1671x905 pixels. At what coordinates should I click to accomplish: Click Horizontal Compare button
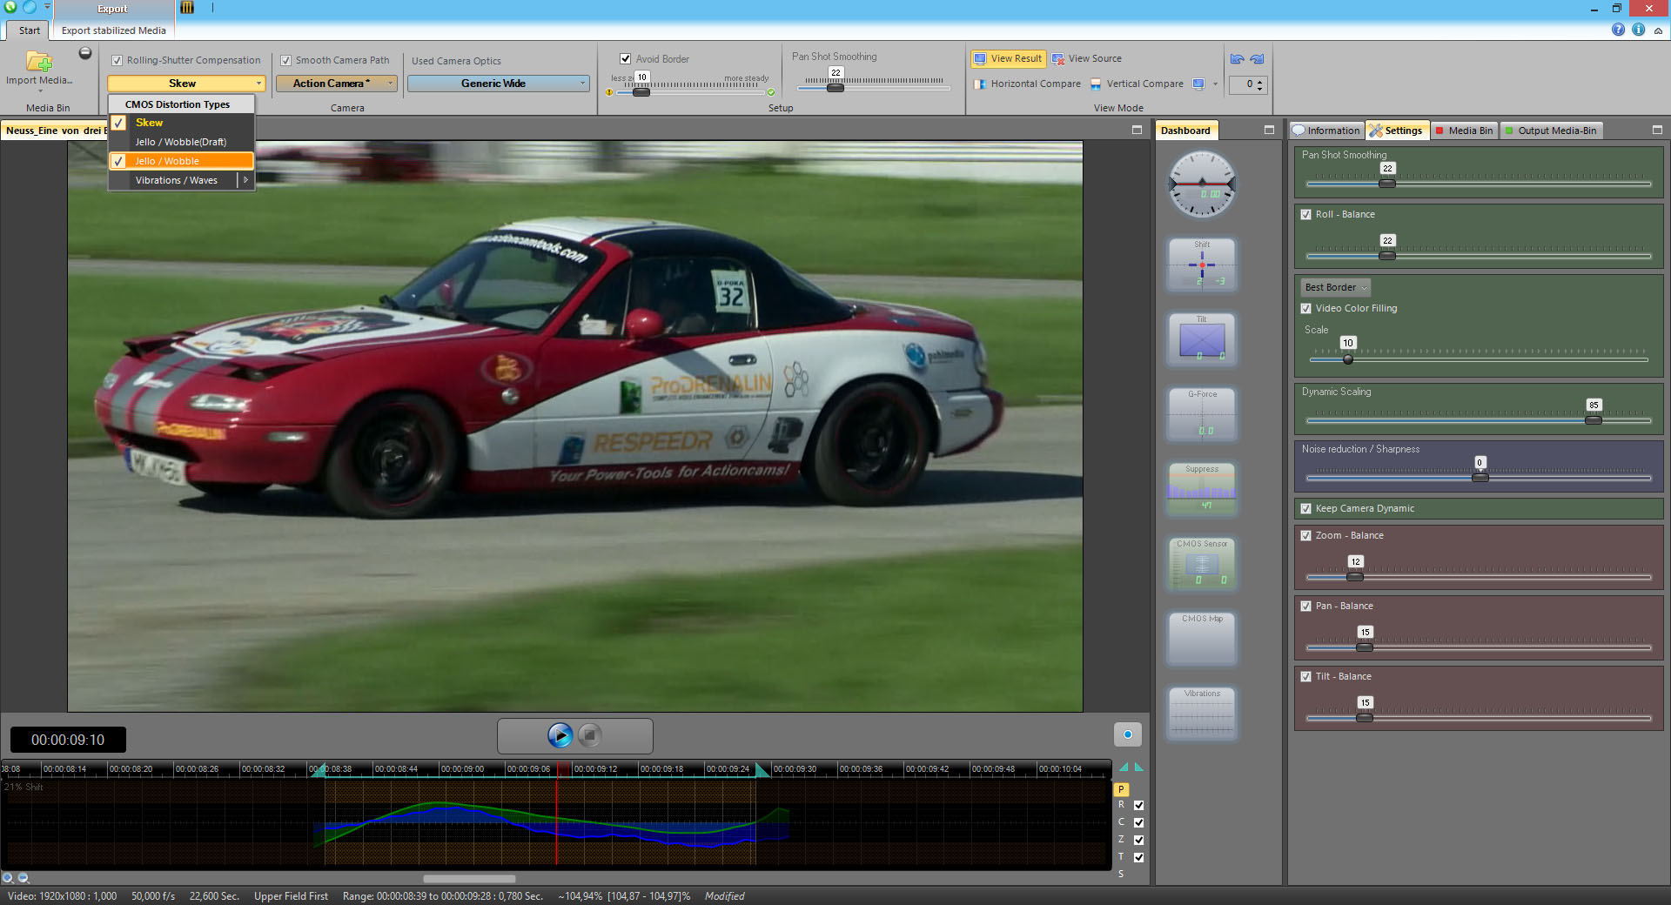click(x=1027, y=84)
